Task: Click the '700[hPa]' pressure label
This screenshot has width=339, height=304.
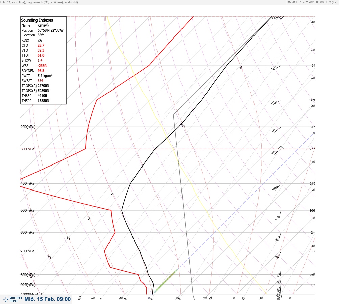Action: pos(28,251)
